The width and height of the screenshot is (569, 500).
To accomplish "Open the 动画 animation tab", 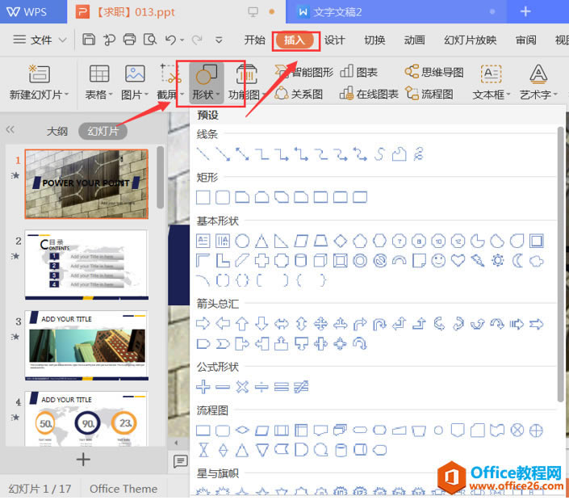I will point(414,40).
